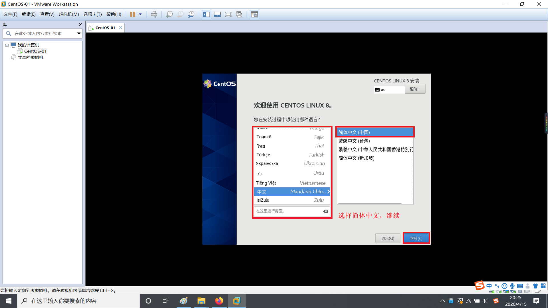Click the locale list horizontal scrollbar
The image size is (548, 308).
point(370,204)
